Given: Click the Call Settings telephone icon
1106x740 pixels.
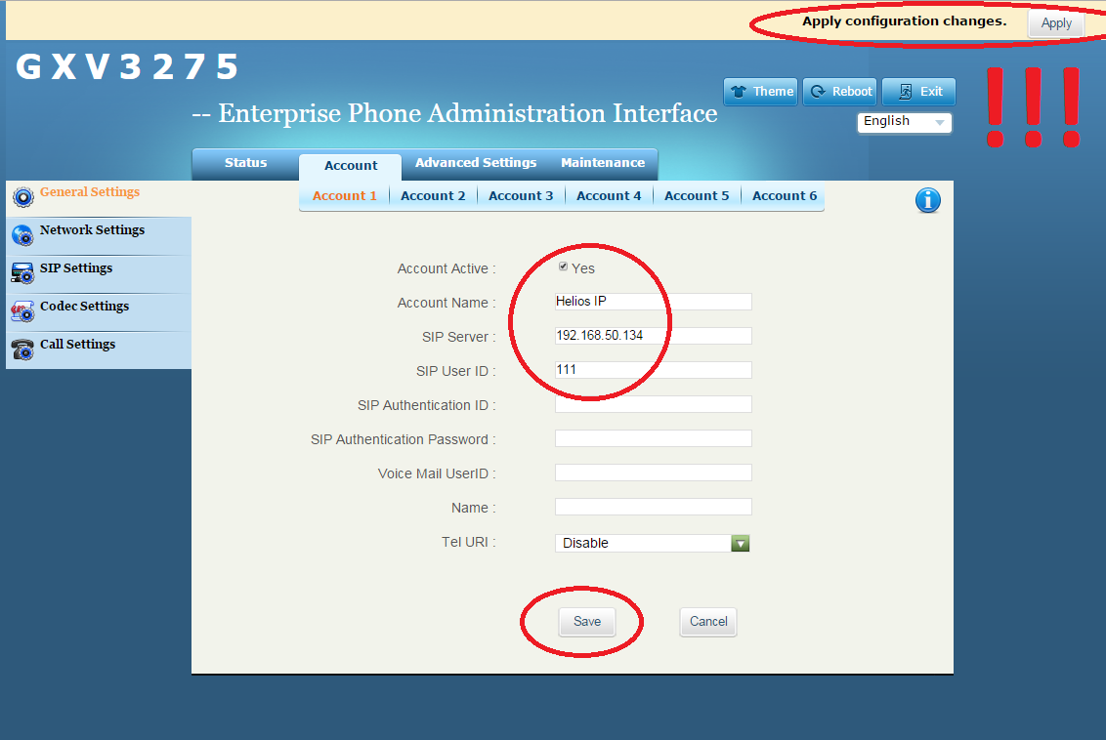Looking at the screenshot, I should pos(22,349).
